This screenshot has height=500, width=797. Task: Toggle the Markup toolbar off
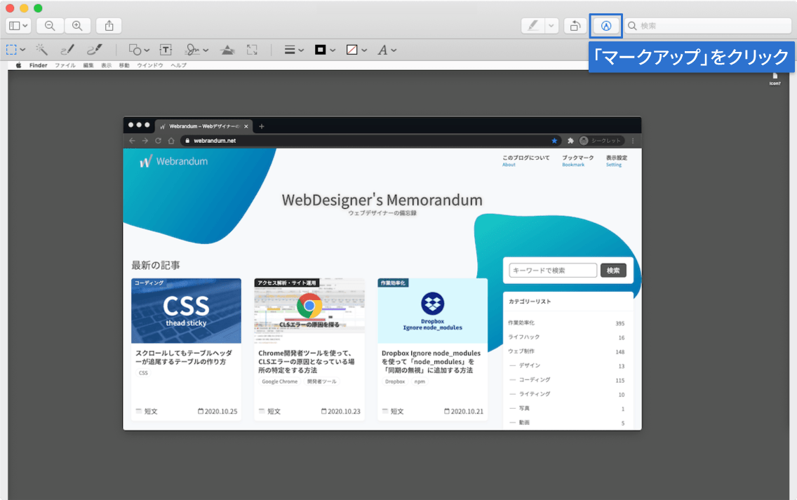pyautogui.click(x=605, y=25)
